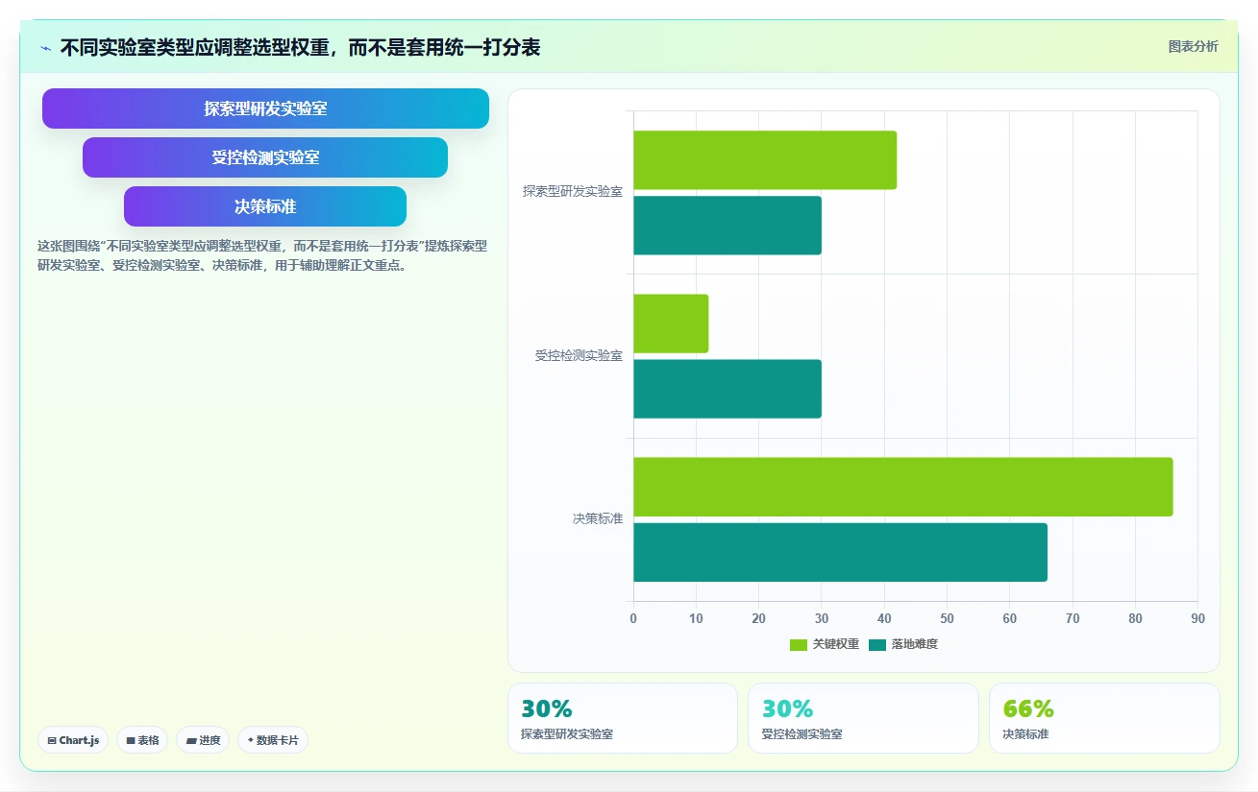Select the 探索型研发实验室 funnel stage

265,108
